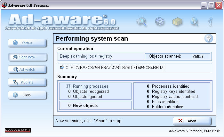Click 'Registry keys identified' line
This screenshot has height=137, width=224.
tap(171, 91)
